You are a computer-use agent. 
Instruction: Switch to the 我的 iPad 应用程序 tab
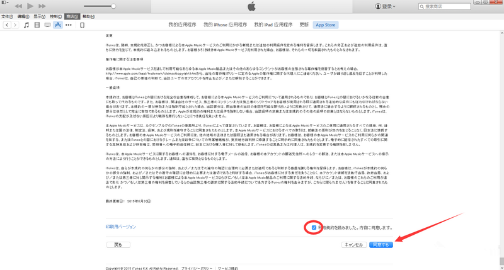coord(273,25)
